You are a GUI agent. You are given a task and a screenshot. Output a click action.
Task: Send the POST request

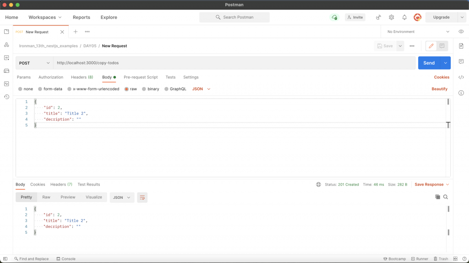(429, 63)
